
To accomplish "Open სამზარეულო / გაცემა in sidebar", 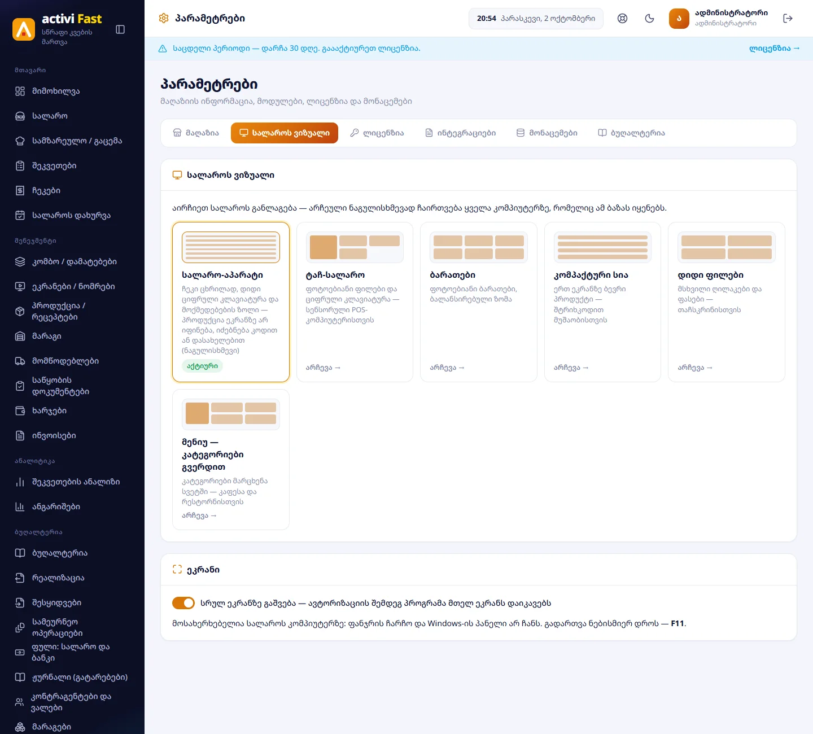I will point(72,141).
